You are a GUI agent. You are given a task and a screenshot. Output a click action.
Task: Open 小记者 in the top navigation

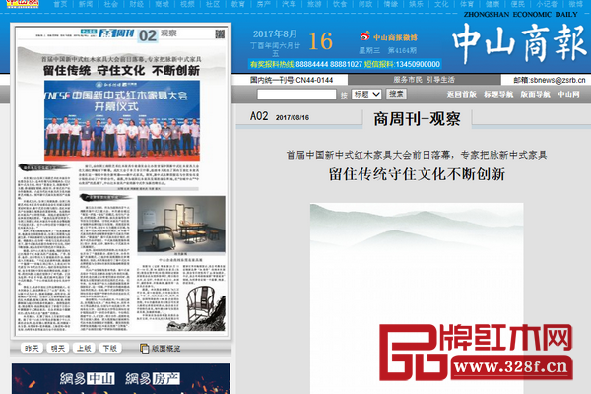coord(547,4)
